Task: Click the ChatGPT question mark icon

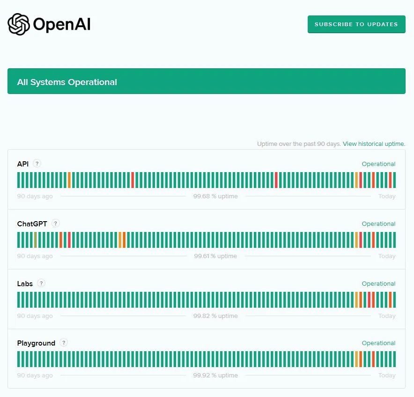Action: tap(56, 224)
